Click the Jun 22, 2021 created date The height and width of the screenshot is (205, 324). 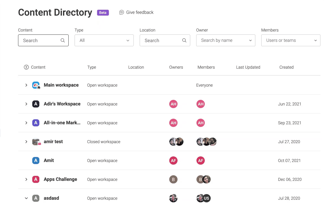289,104
